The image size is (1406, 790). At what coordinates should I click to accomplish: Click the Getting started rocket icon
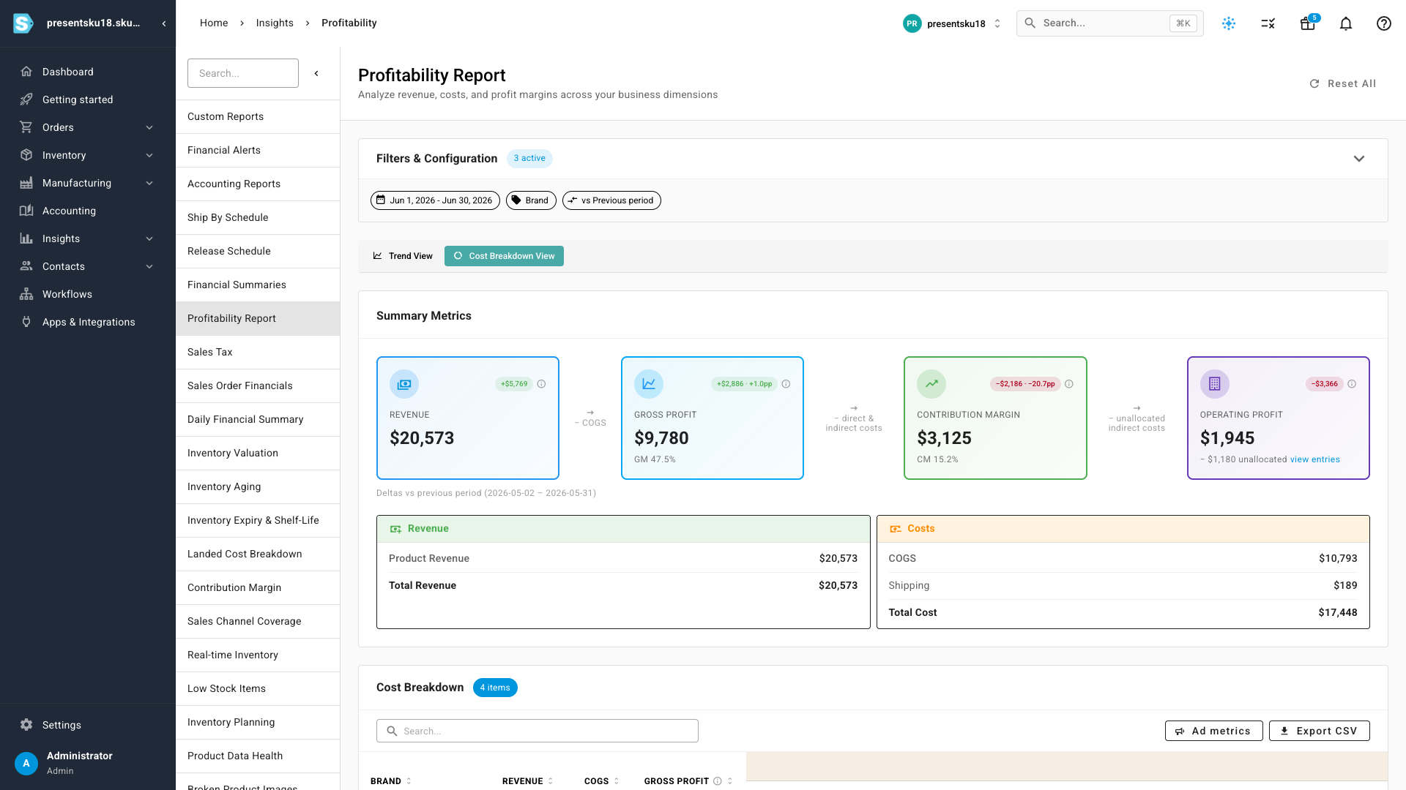[26, 99]
